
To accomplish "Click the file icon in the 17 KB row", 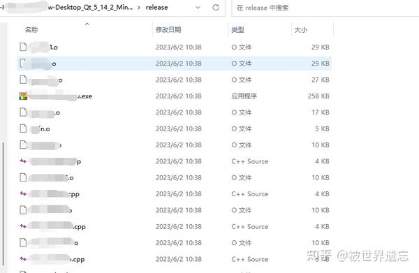I will [23, 112].
